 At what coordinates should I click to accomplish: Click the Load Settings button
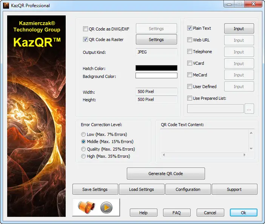coord(142,189)
